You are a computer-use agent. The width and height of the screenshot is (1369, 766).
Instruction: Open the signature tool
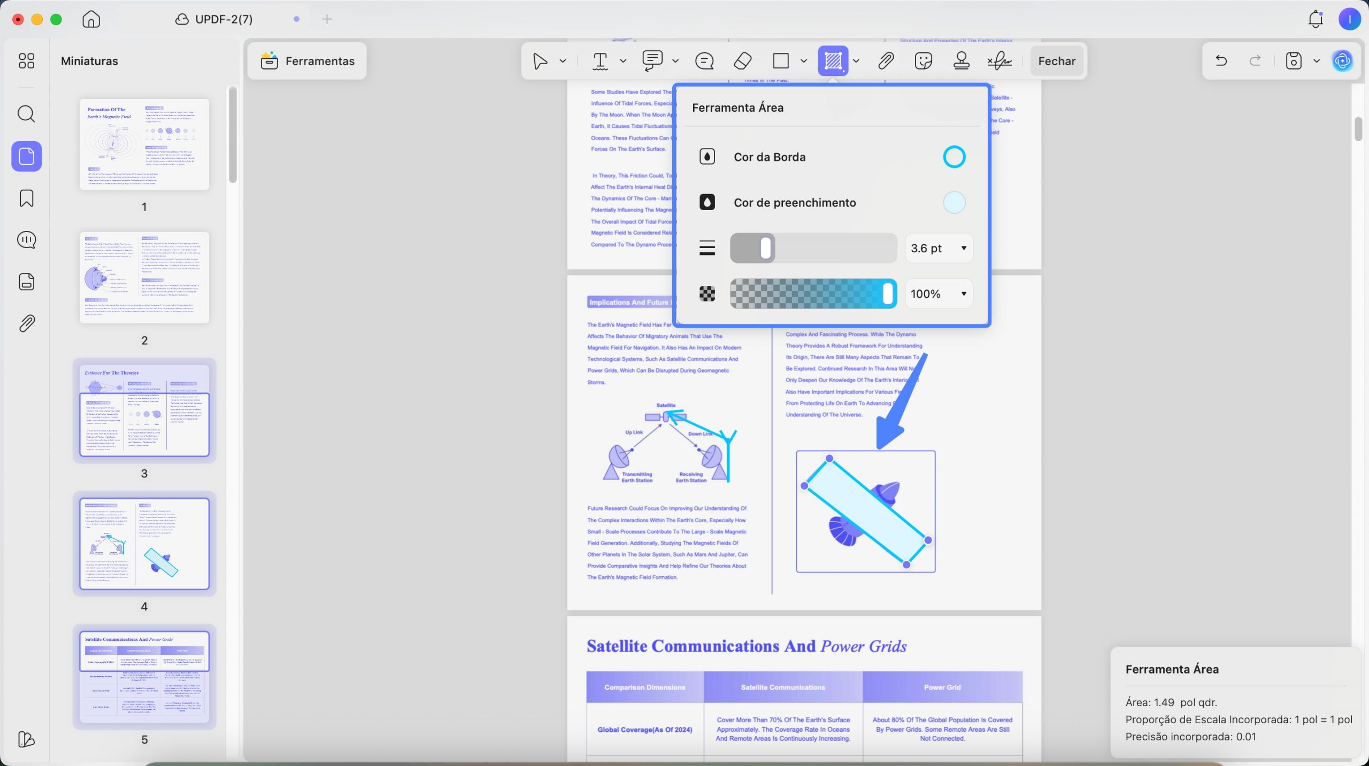click(999, 61)
